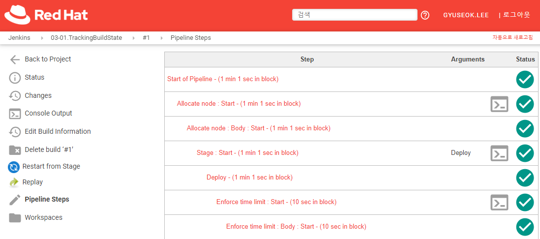Viewport: 540px width, 239px height.
Task: Click the 검색 search input field
Action: [354, 15]
